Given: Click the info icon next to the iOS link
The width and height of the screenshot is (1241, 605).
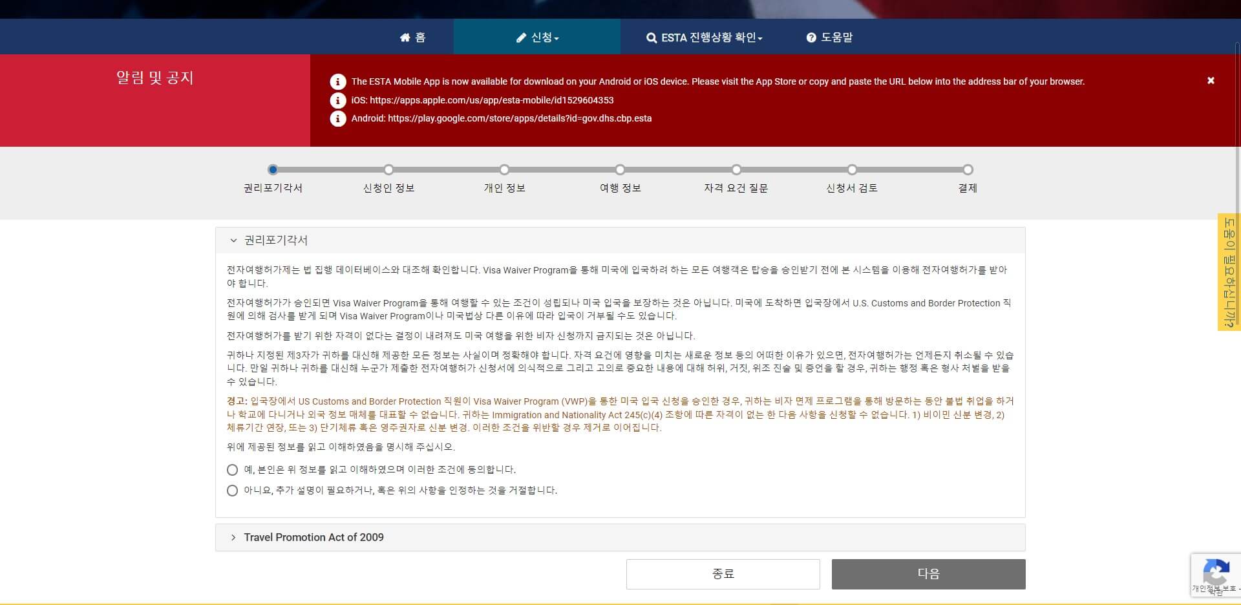Looking at the screenshot, I should click(337, 100).
